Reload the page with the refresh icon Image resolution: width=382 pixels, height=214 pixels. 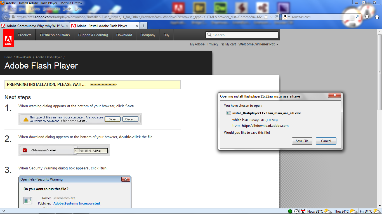pos(276,17)
